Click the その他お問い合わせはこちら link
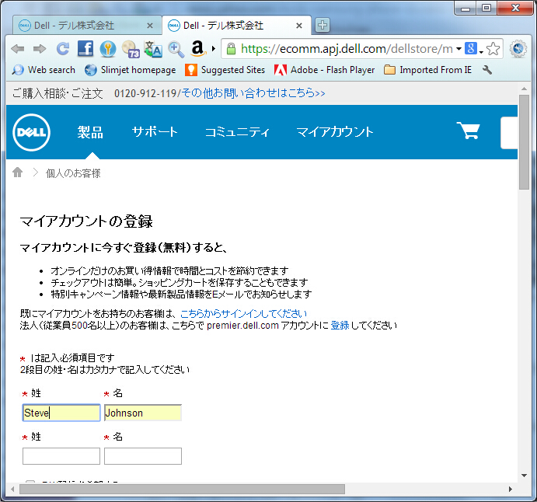The height and width of the screenshot is (502, 537). 253,92
